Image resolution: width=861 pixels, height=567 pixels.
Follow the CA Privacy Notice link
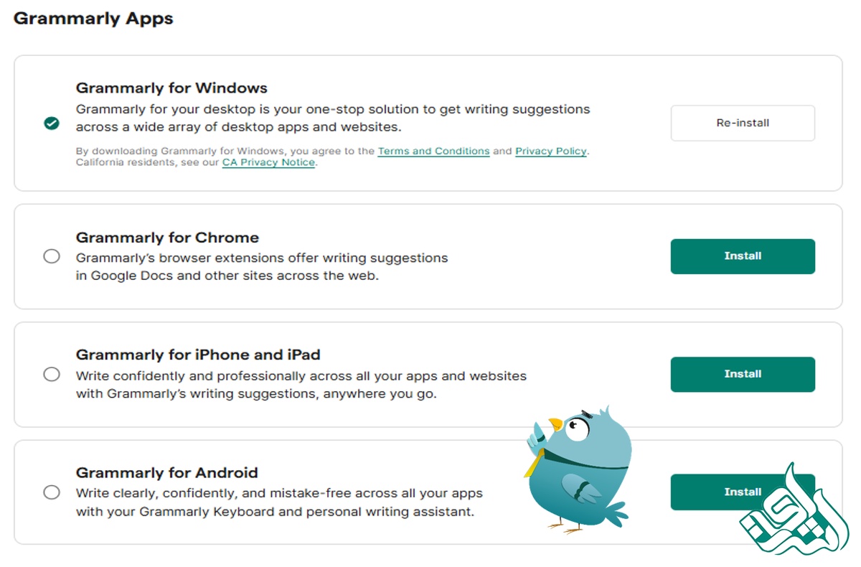tap(268, 163)
